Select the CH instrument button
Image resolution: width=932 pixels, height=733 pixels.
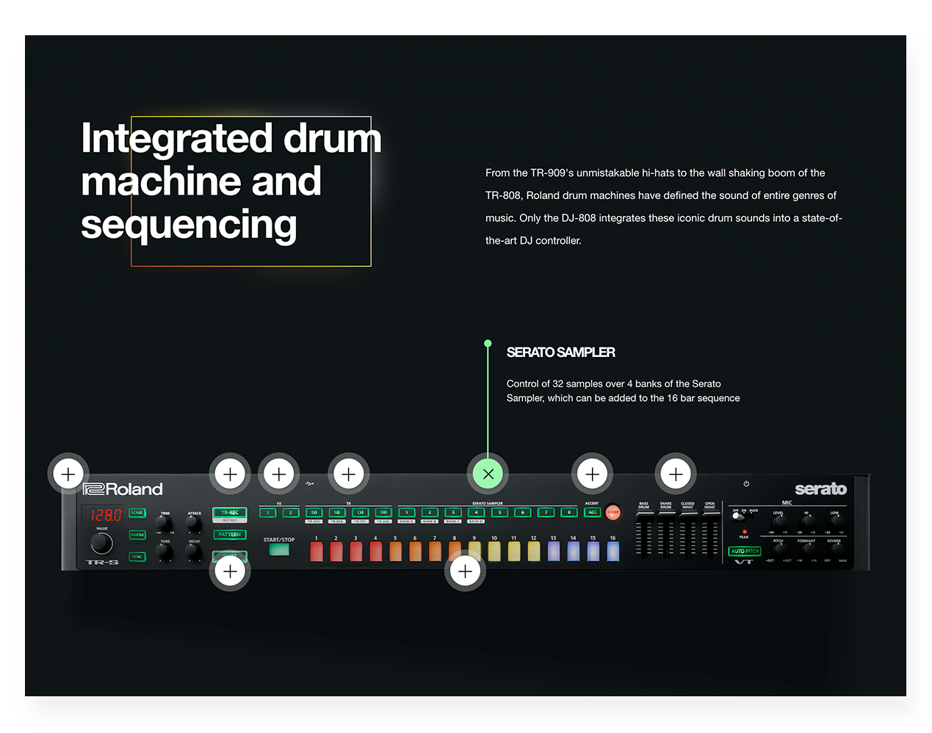(361, 513)
